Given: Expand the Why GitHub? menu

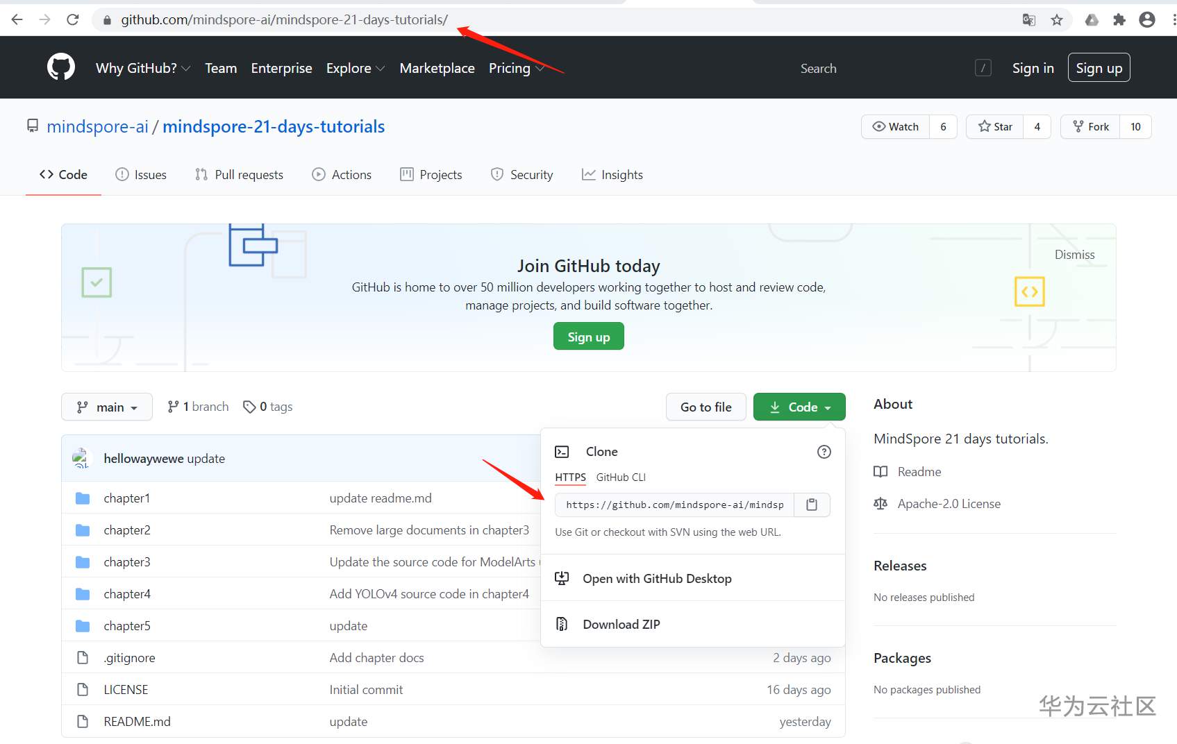Looking at the screenshot, I should point(143,68).
